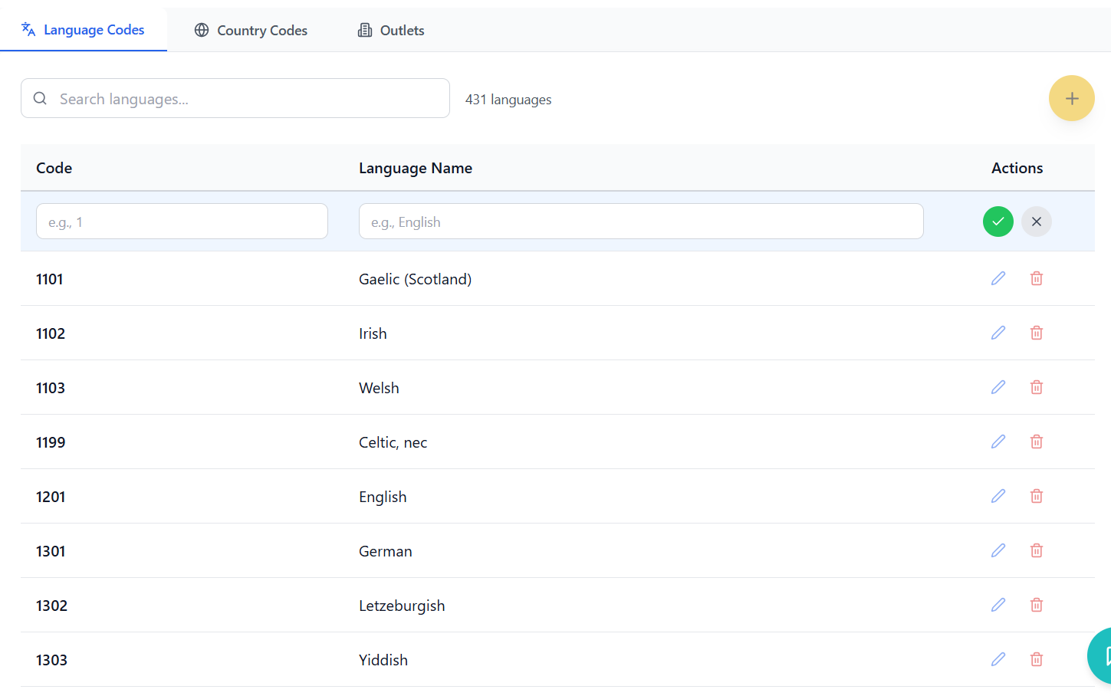Open the teal chat widget button

click(x=1101, y=656)
